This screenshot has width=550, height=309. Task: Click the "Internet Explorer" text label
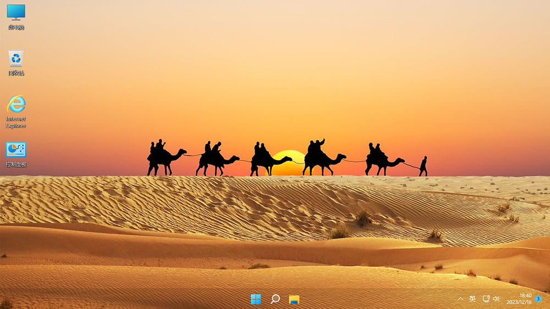pyautogui.click(x=16, y=122)
